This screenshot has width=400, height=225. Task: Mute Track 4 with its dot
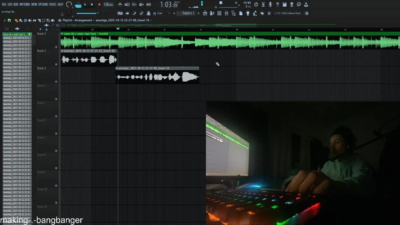pyautogui.click(x=56, y=99)
